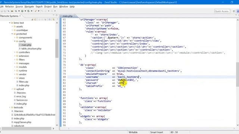Image resolution: width=239 pixels, height=134 pixels.
Task: Click the upload folder icon
Action: tap(15, 89)
